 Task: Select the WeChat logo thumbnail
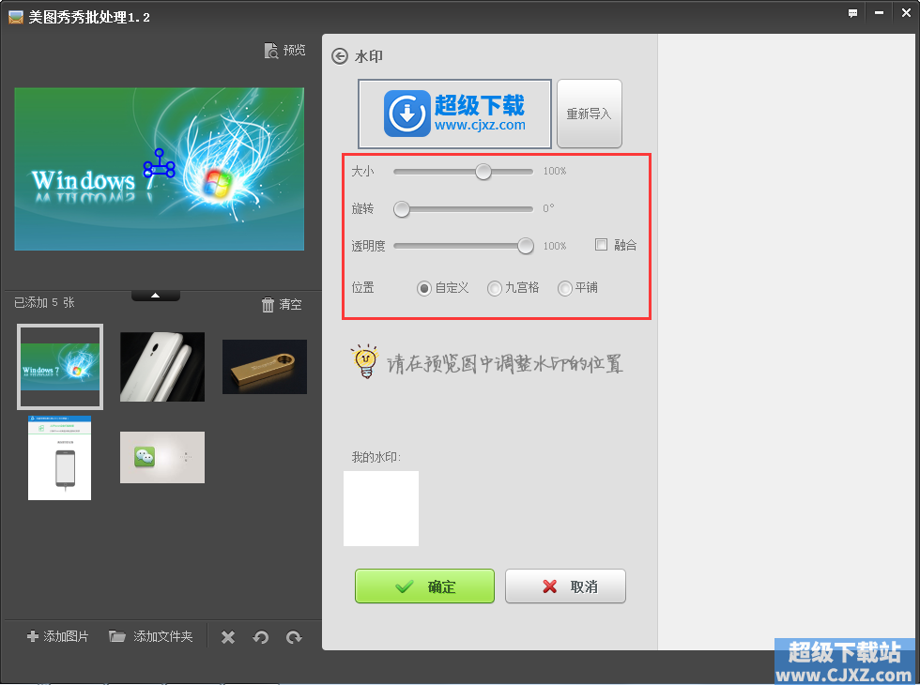[162, 458]
